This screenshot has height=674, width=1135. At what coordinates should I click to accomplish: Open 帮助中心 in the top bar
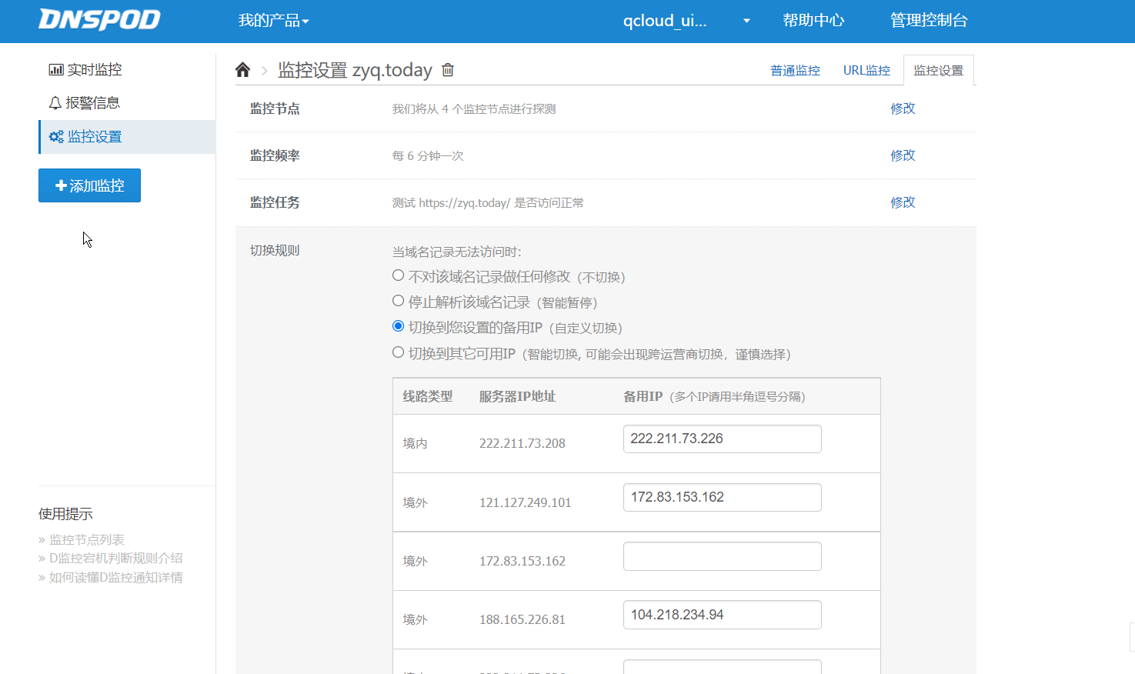pos(813,21)
